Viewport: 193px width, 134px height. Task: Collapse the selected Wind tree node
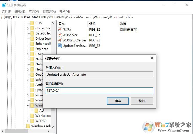pos(28,105)
